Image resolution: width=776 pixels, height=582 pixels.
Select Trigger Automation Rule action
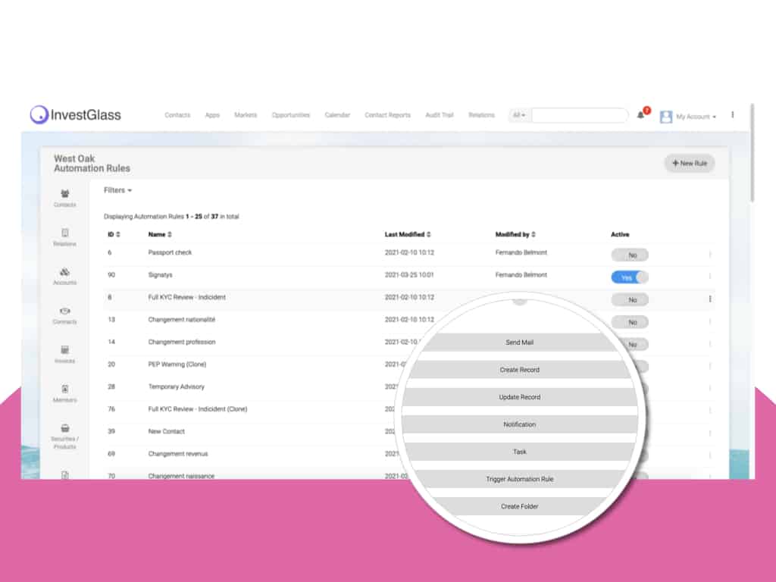click(520, 479)
